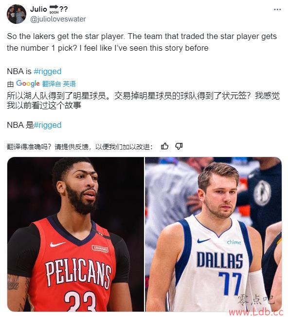Click the thumbs down translation feedback icon
The width and height of the screenshot is (288, 317).
(179, 146)
